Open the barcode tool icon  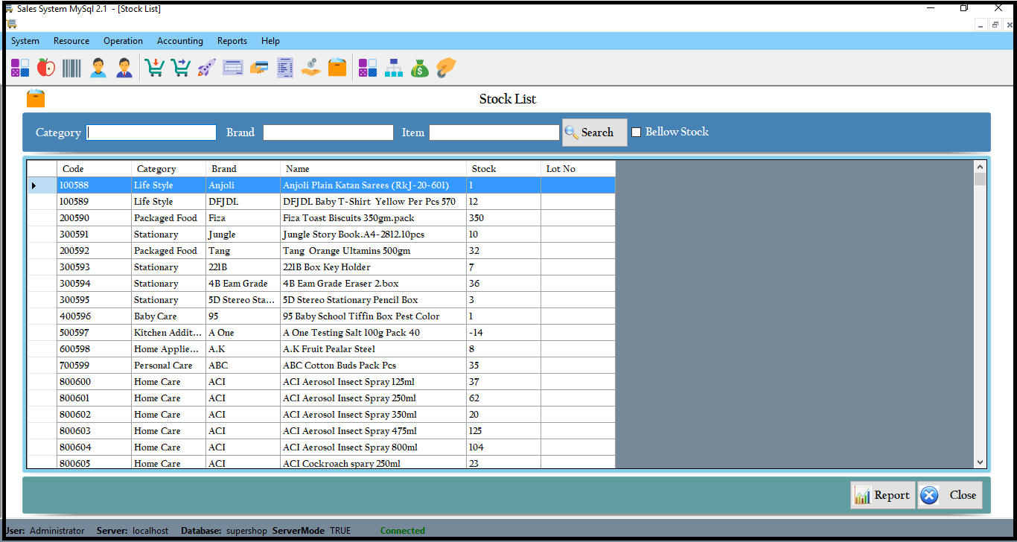pyautogui.click(x=71, y=68)
